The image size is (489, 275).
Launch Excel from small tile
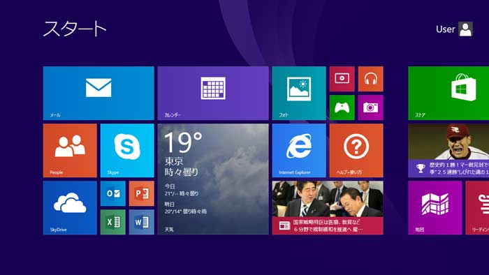pos(113,222)
